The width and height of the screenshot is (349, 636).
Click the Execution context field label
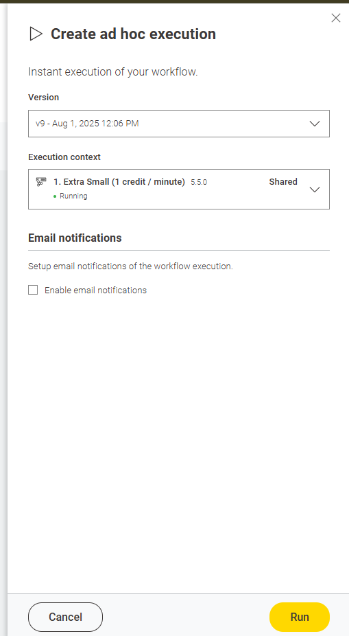[64, 157]
